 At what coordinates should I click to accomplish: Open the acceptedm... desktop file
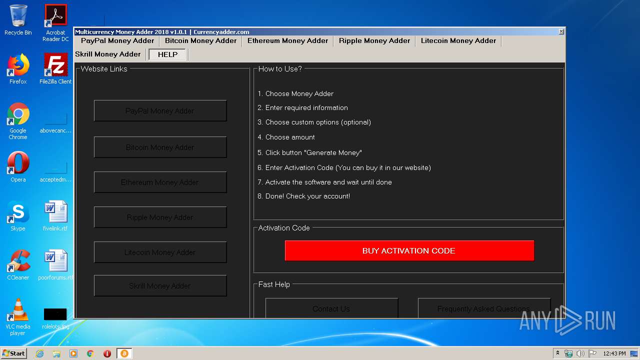click(x=55, y=170)
